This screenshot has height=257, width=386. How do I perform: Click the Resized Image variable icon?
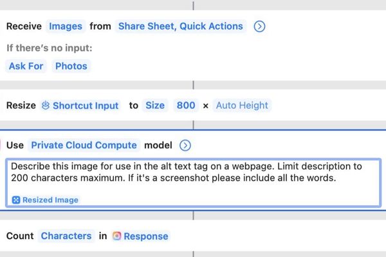coord(16,200)
